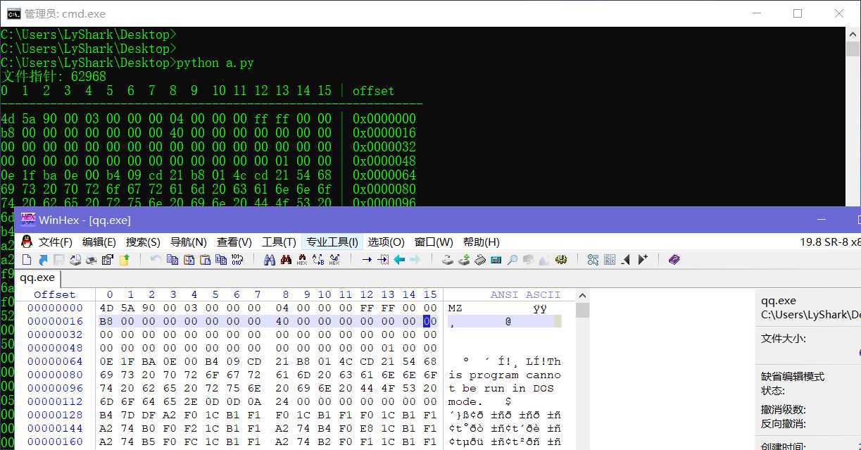The image size is (861, 450).
Task: Click 'python a.py' command text in cmd
Action: click(x=215, y=63)
